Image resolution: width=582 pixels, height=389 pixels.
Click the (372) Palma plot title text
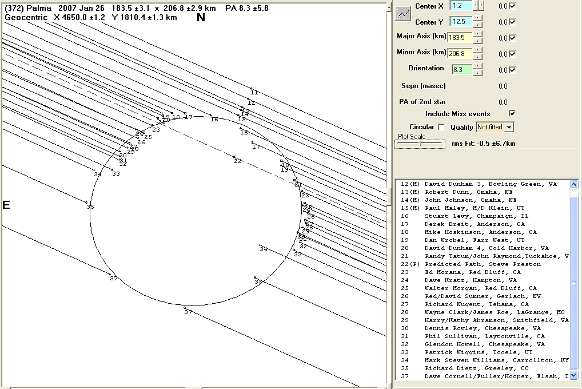(x=136, y=8)
